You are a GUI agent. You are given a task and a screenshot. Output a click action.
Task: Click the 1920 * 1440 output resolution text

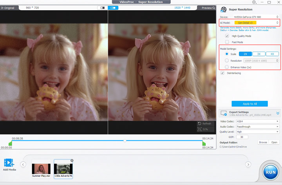tap(182, 8)
